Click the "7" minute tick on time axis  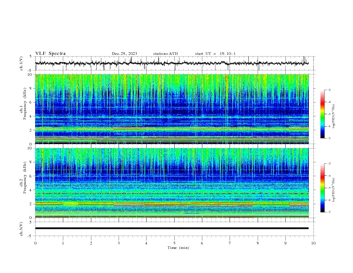(230, 243)
